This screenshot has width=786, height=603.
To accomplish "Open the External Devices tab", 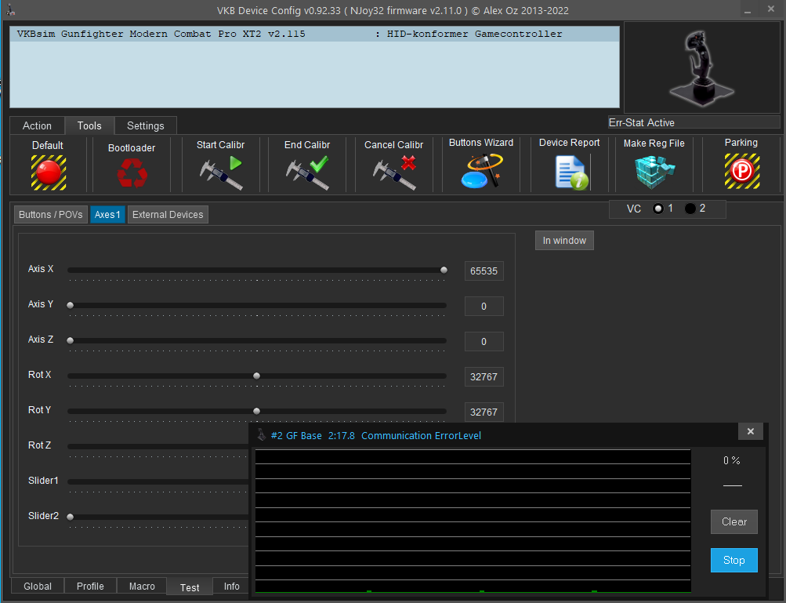I will pos(168,215).
